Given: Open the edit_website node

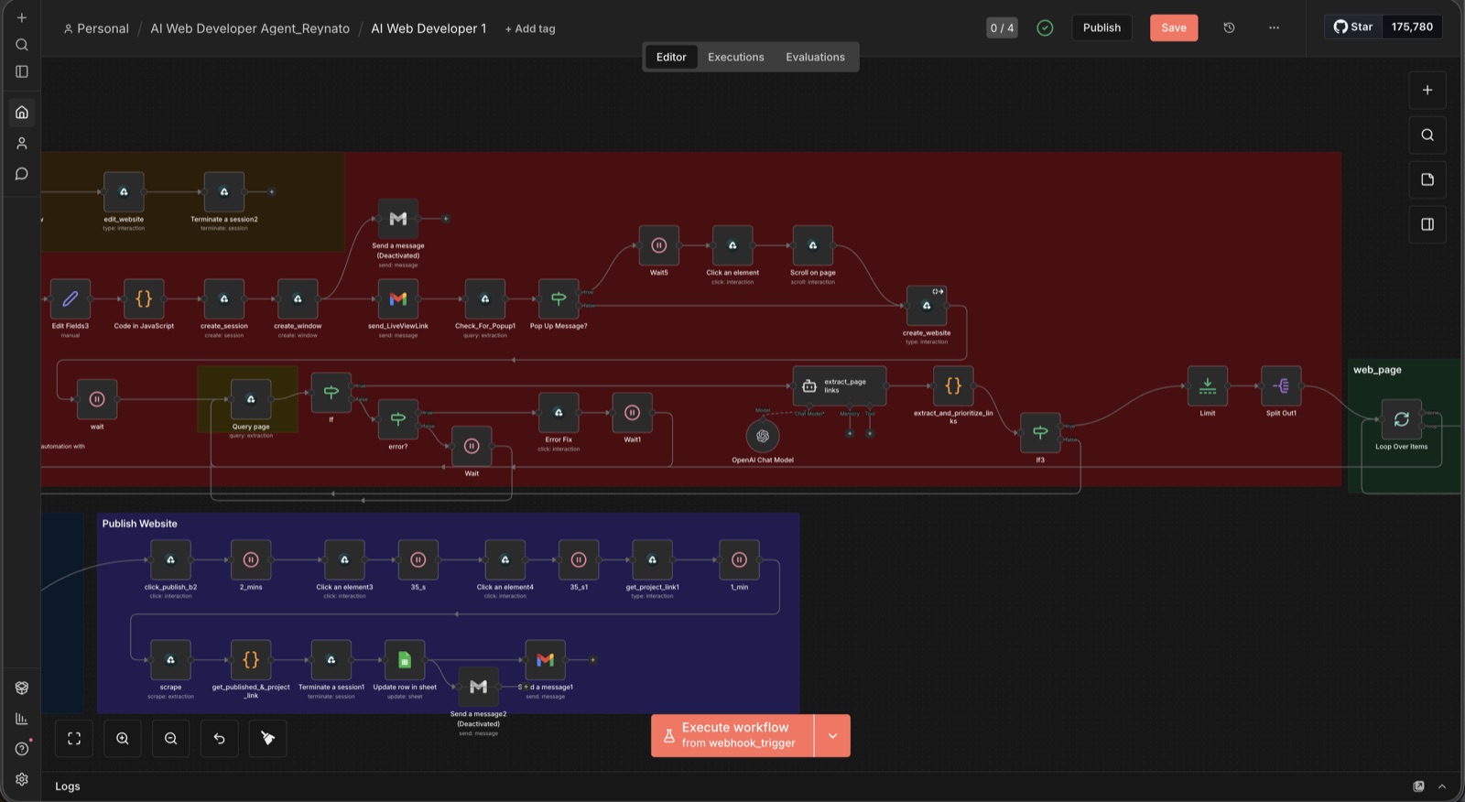Looking at the screenshot, I should click(x=124, y=192).
